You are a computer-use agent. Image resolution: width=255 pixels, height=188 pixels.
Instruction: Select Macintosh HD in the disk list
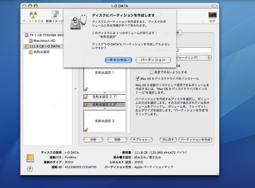48,41
